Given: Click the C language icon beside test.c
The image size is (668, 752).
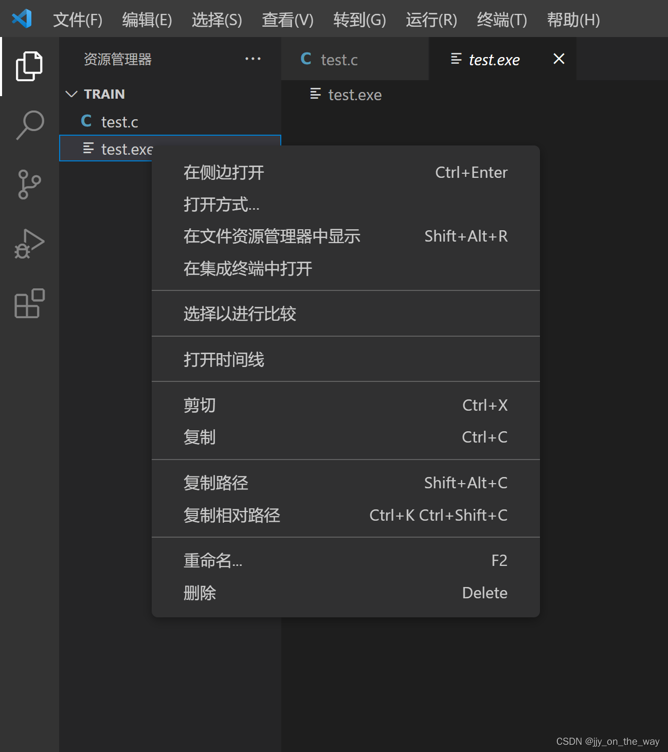Looking at the screenshot, I should pos(86,121).
